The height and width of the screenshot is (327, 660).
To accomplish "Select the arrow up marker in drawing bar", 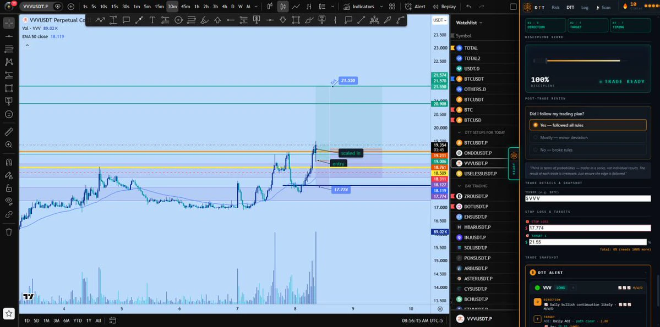I will point(217,20).
